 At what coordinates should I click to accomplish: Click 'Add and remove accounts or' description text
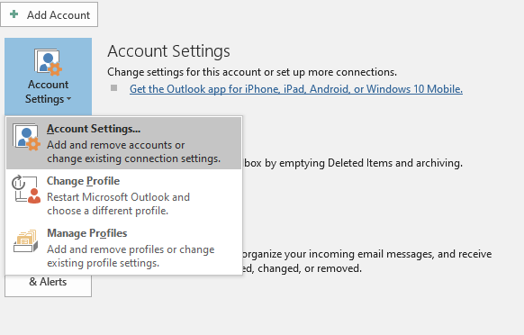tap(115, 145)
